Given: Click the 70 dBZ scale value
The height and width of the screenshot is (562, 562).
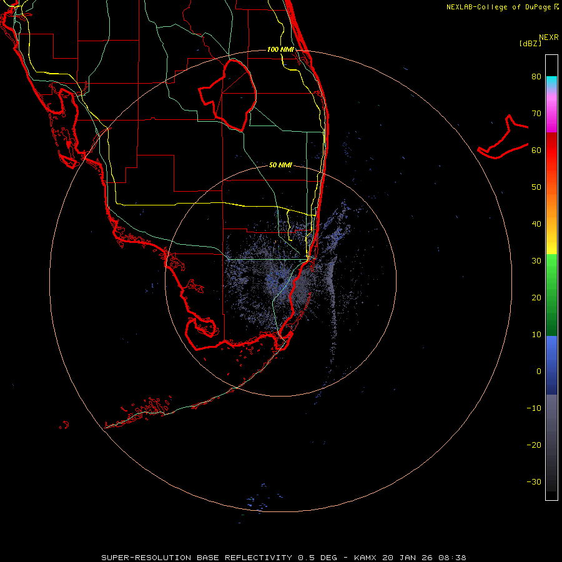Looking at the screenshot, I should coord(536,113).
